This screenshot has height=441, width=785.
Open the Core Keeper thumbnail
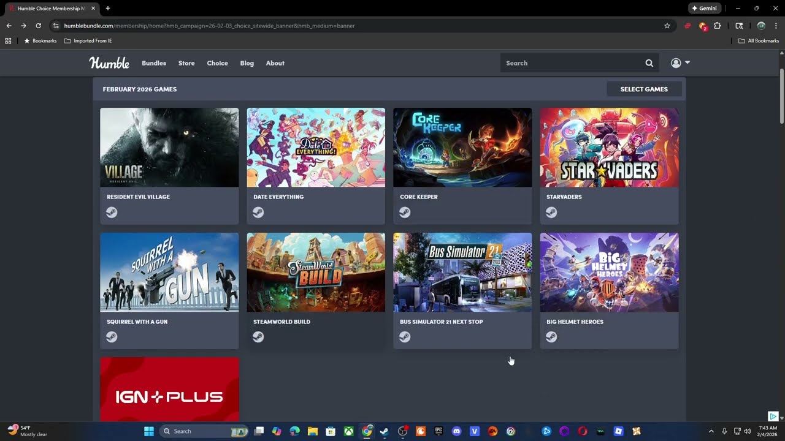(462, 148)
